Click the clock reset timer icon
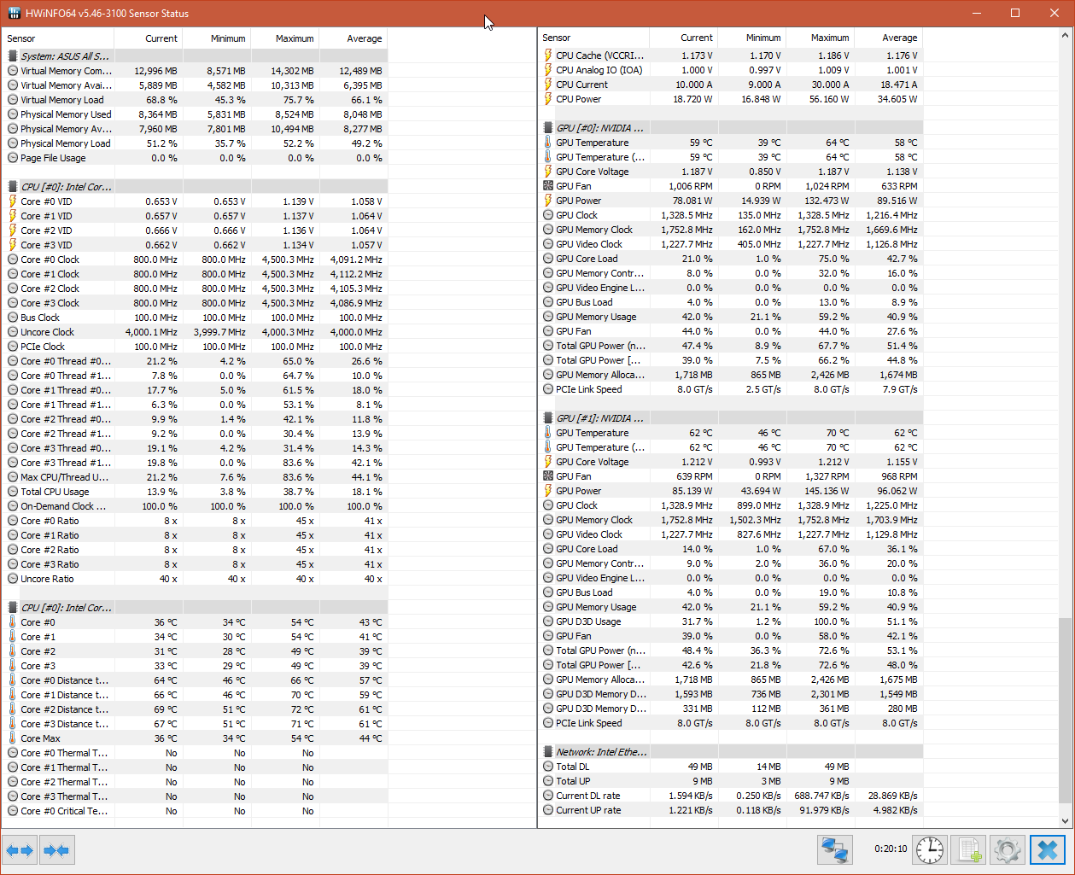Image resolution: width=1075 pixels, height=875 pixels. coord(930,850)
